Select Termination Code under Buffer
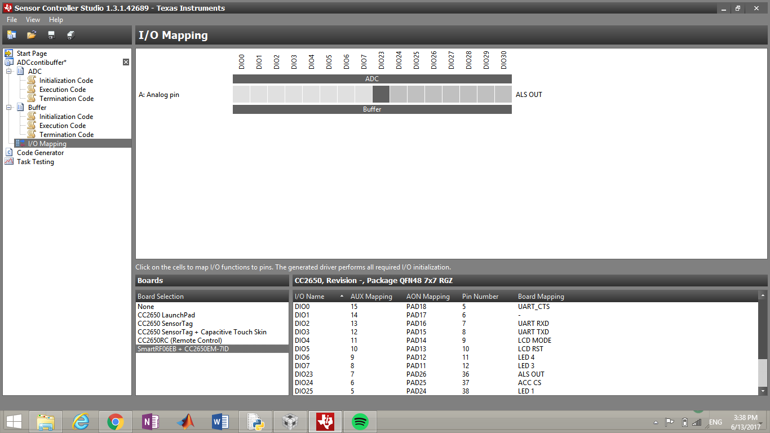This screenshot has height=433, width=770. pos(67,135)
